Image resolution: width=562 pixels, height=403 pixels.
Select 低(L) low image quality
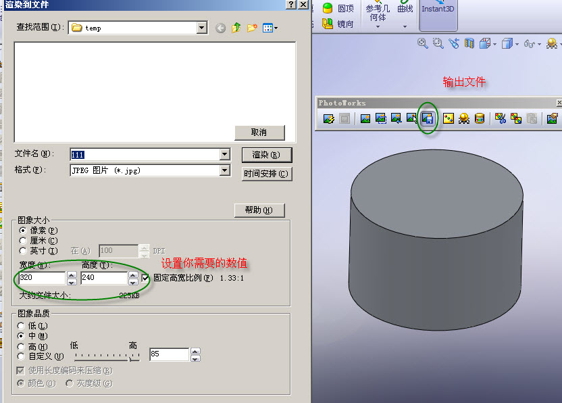pyautogui.click(x=21, y=326)
